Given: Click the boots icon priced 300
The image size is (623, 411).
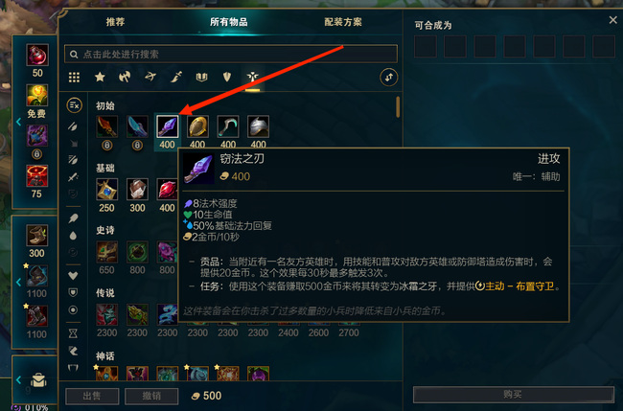Looking at the screenshot, I should point(37,236).
